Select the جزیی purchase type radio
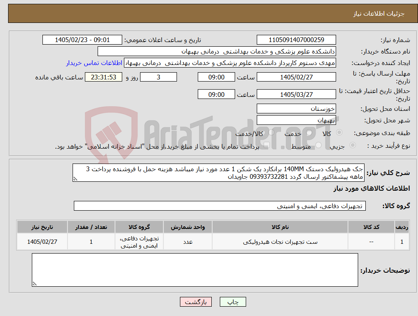 coord(352,145)
